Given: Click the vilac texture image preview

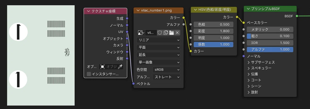Looking at the screenshot, I should pyautogui.click(x=41, y=55).
